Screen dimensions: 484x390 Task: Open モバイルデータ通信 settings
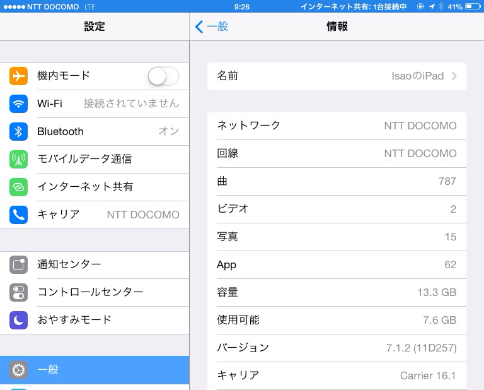pos(95,160)
